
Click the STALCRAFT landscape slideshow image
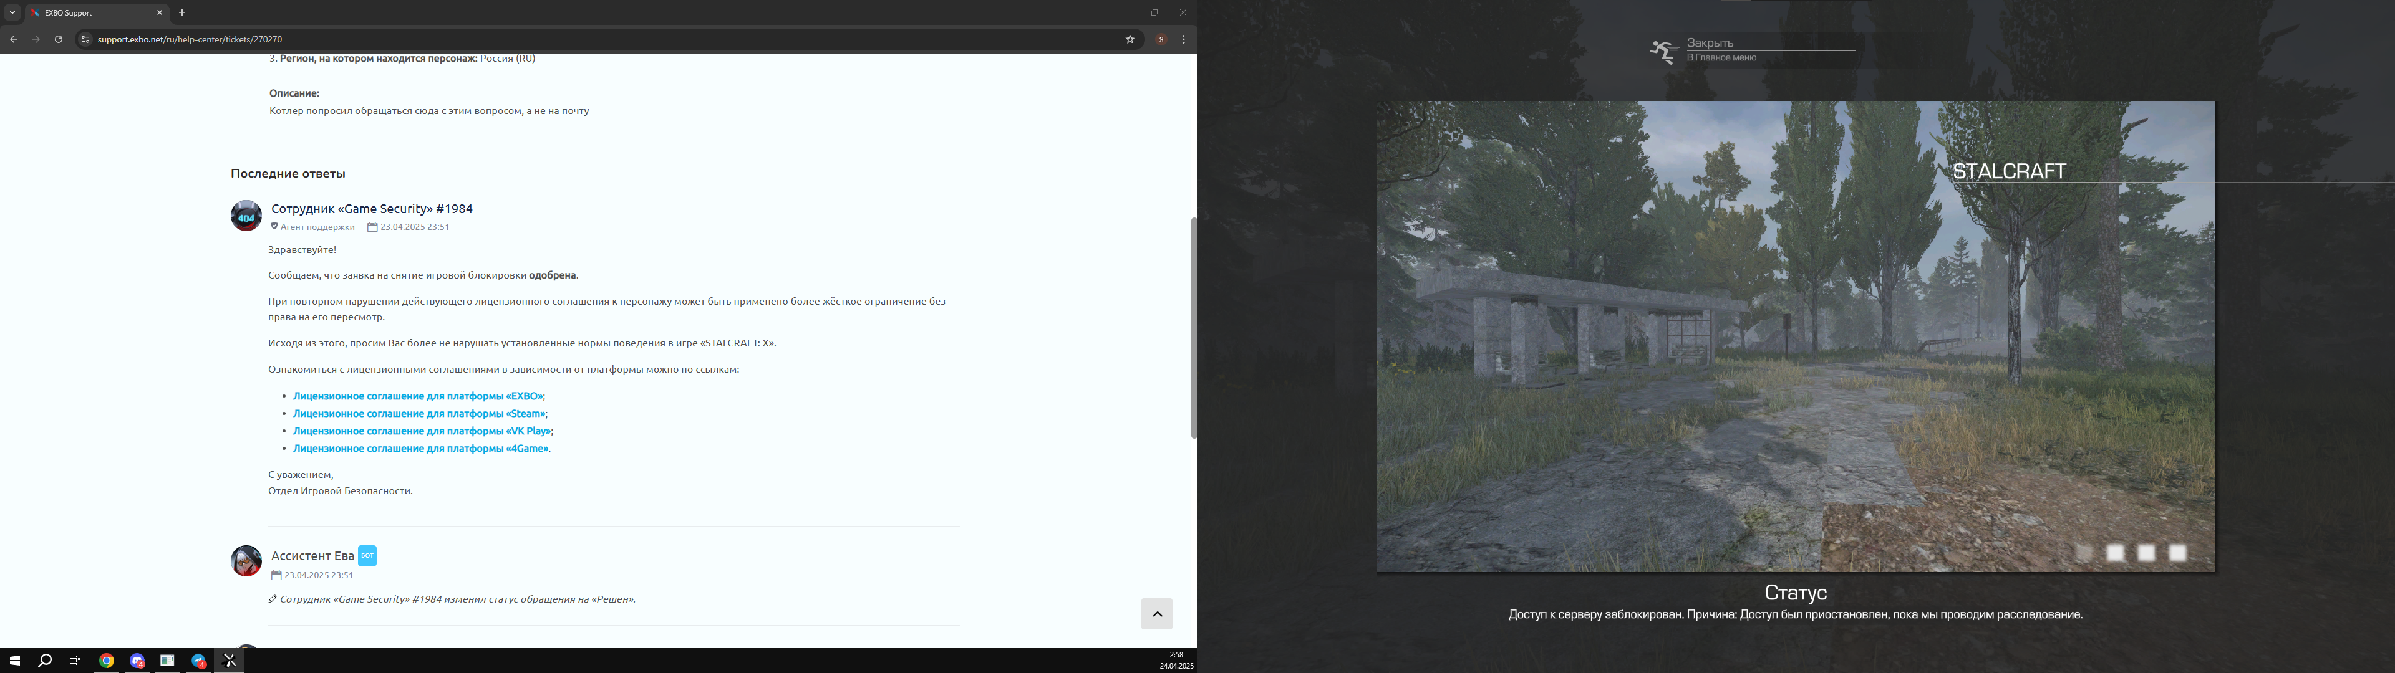coord(1796,336)
